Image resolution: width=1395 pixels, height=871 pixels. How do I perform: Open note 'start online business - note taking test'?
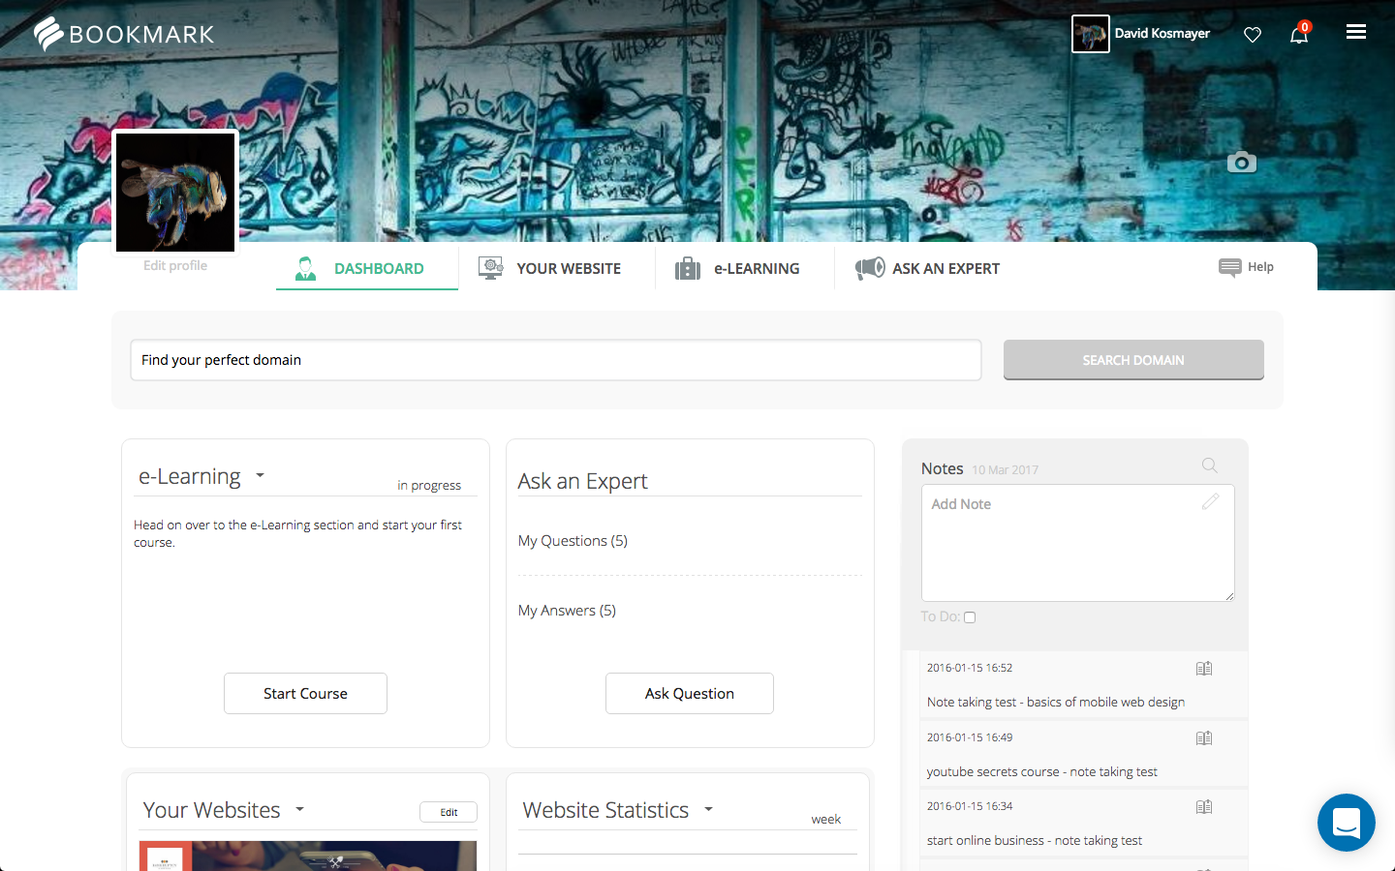point(1035,841)
